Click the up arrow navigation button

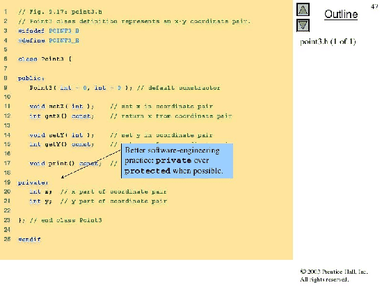(303, 10)
